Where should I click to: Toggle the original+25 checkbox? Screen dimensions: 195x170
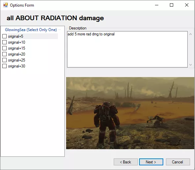coord(5,60)
